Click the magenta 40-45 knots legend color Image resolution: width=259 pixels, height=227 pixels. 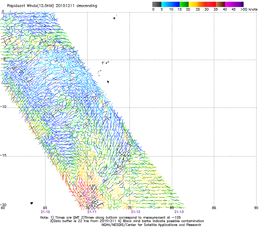pyautogui.click(x=230, y=4)
